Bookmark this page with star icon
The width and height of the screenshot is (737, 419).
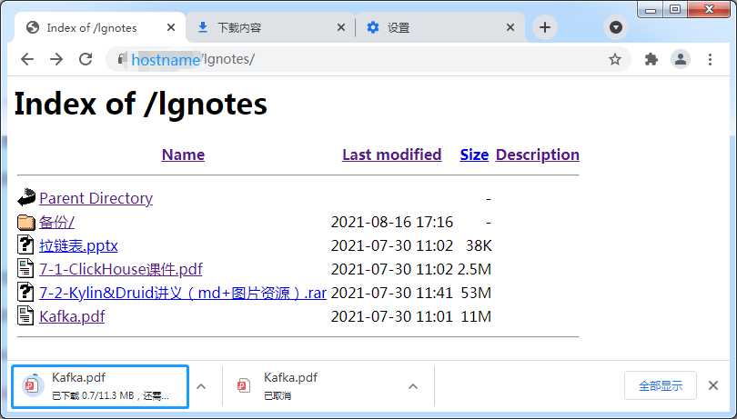click(615, 59)
